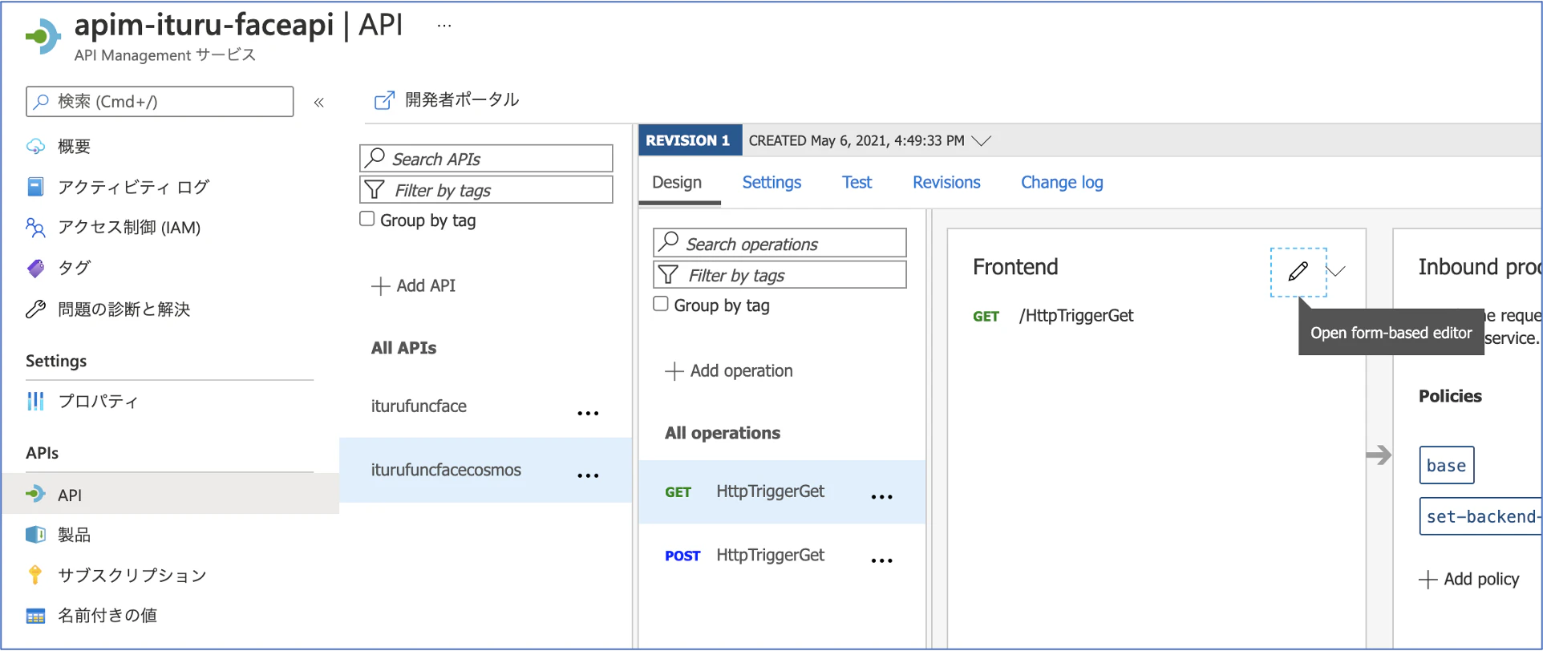The height and width of the screenshot is (651, 1543).
Task: Open the ellipsis menu for GET HttpTriggerGet
Action: [882, 497]
